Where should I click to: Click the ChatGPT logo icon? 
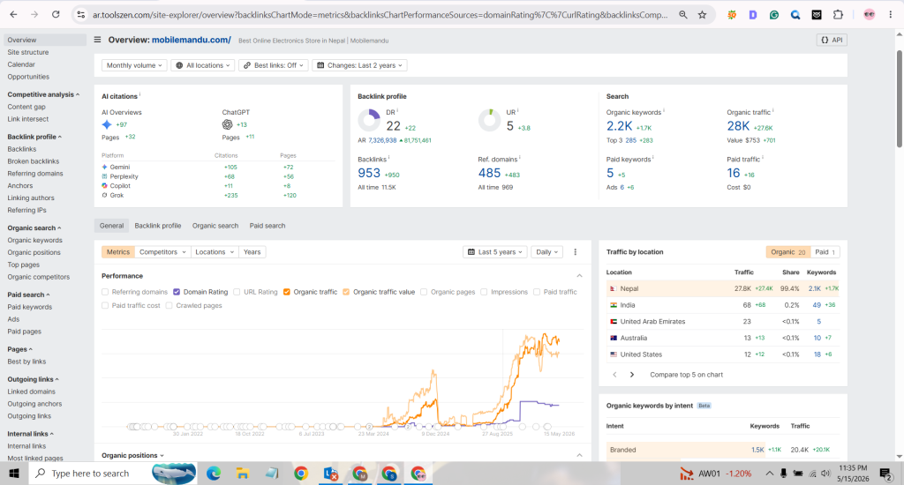227,124
